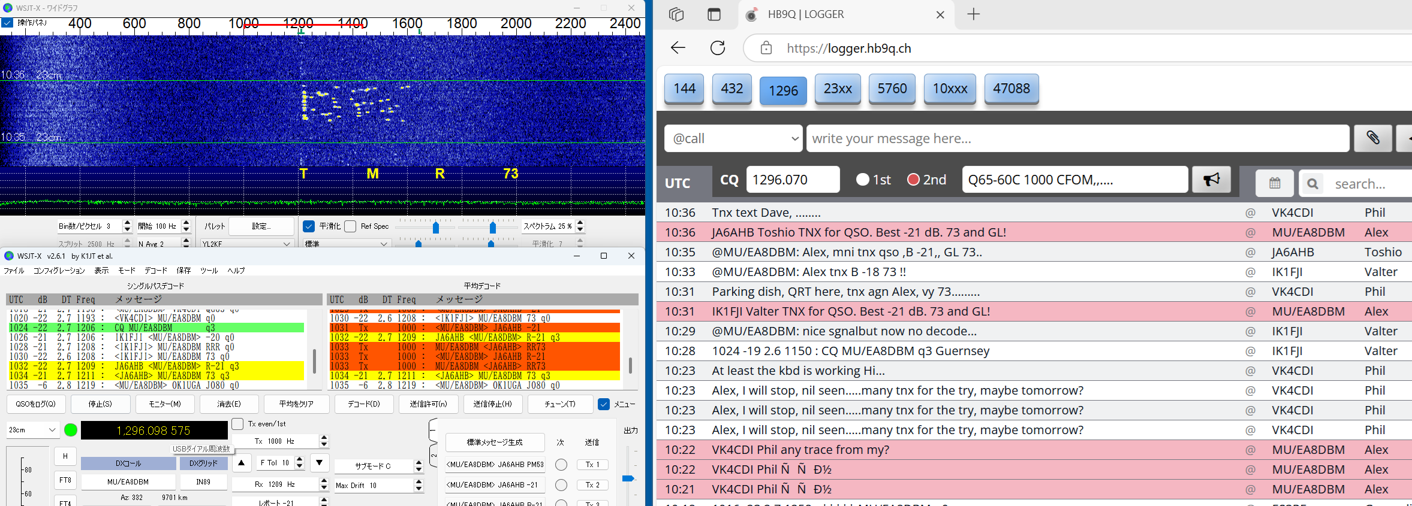Viewport: 1412px width, 506px height.
Task: Select the 1st period radio button
Action: pos(863,180)
